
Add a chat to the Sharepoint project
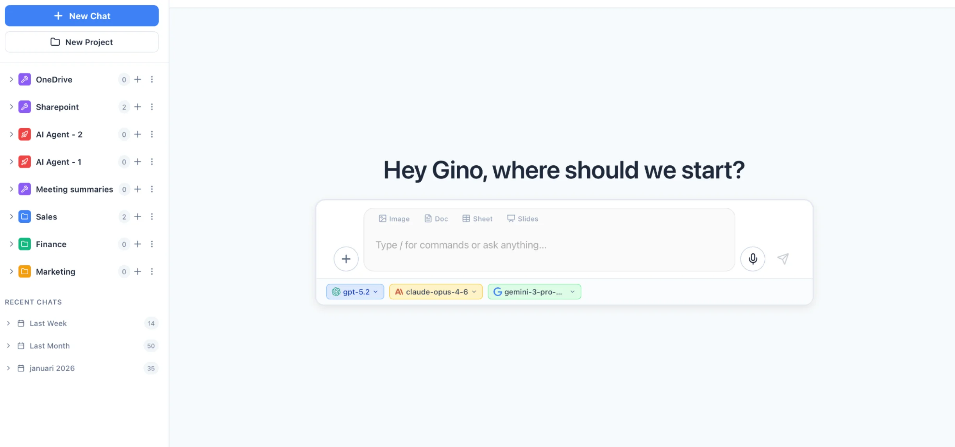tap(138, 107)
